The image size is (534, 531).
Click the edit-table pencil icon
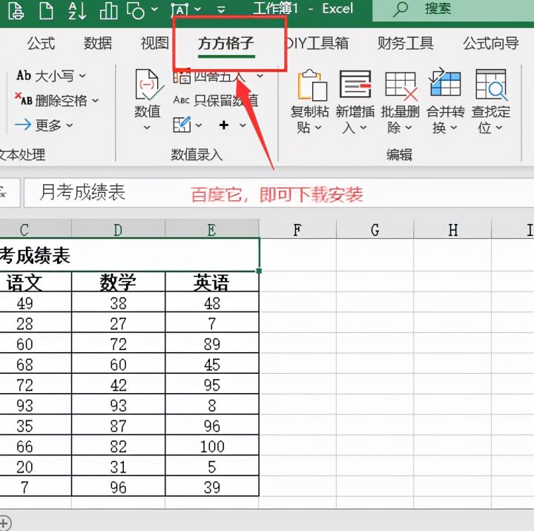click(x=182, y=125)
